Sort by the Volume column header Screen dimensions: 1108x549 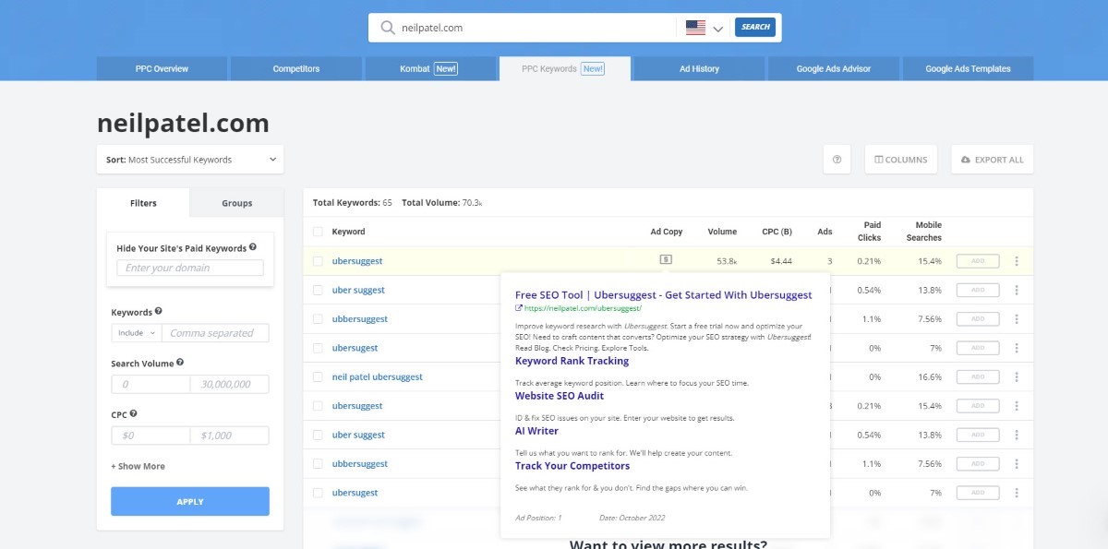[x=722, y=232]
